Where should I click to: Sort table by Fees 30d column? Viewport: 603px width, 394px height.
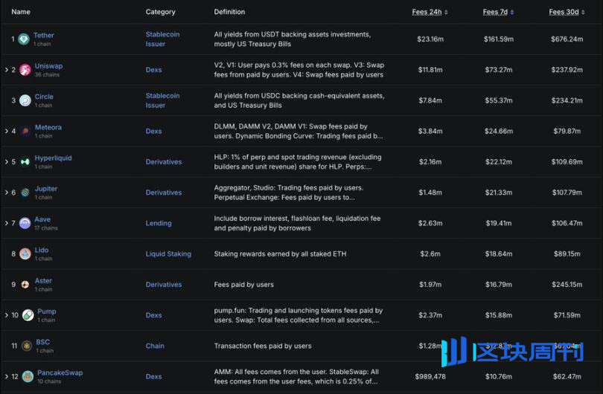567,12
